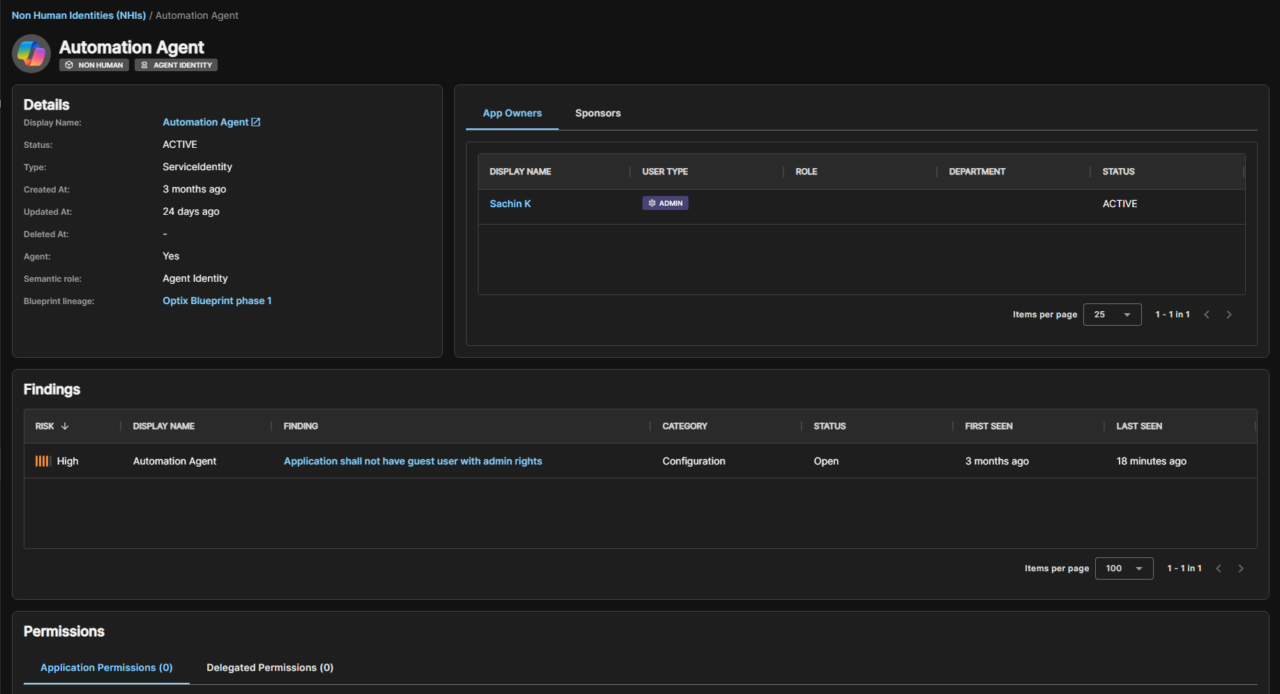Click the High risk bars icon
This screenshot has width=1280, height=694.
coord(43,461)
